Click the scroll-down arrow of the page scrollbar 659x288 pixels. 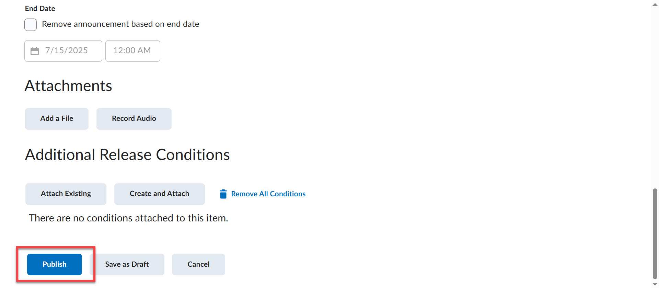[655, 284]
